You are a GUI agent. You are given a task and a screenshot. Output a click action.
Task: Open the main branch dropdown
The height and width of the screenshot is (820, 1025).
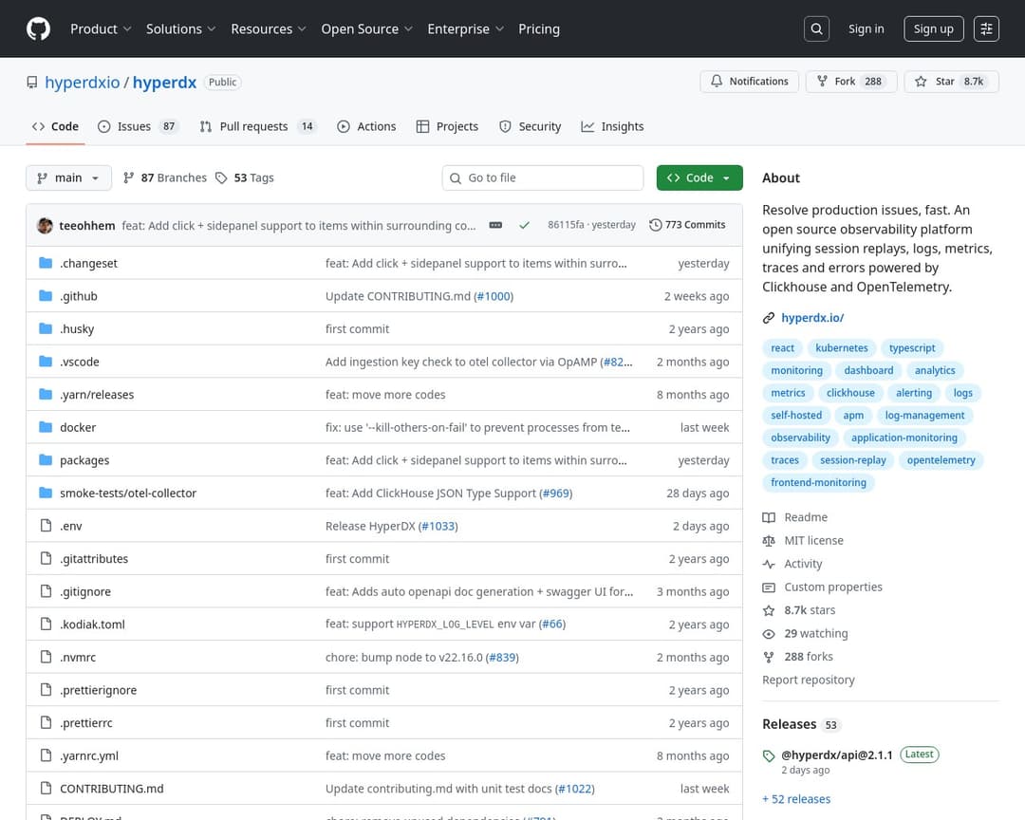coord(68,177)
